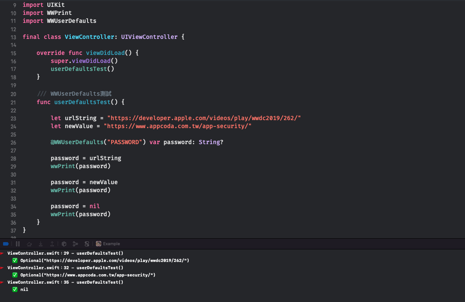Click the wwdc2019 URL string on line 23
Image resolution: width=465 pixels, height=302 pixels.
pyautogui.click(x=204, y=118)
